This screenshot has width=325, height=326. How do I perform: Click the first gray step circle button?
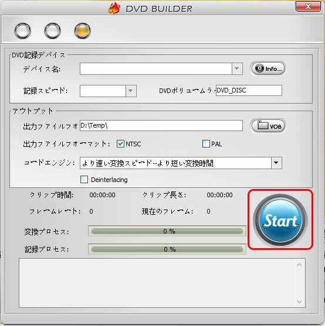[23, 31]
